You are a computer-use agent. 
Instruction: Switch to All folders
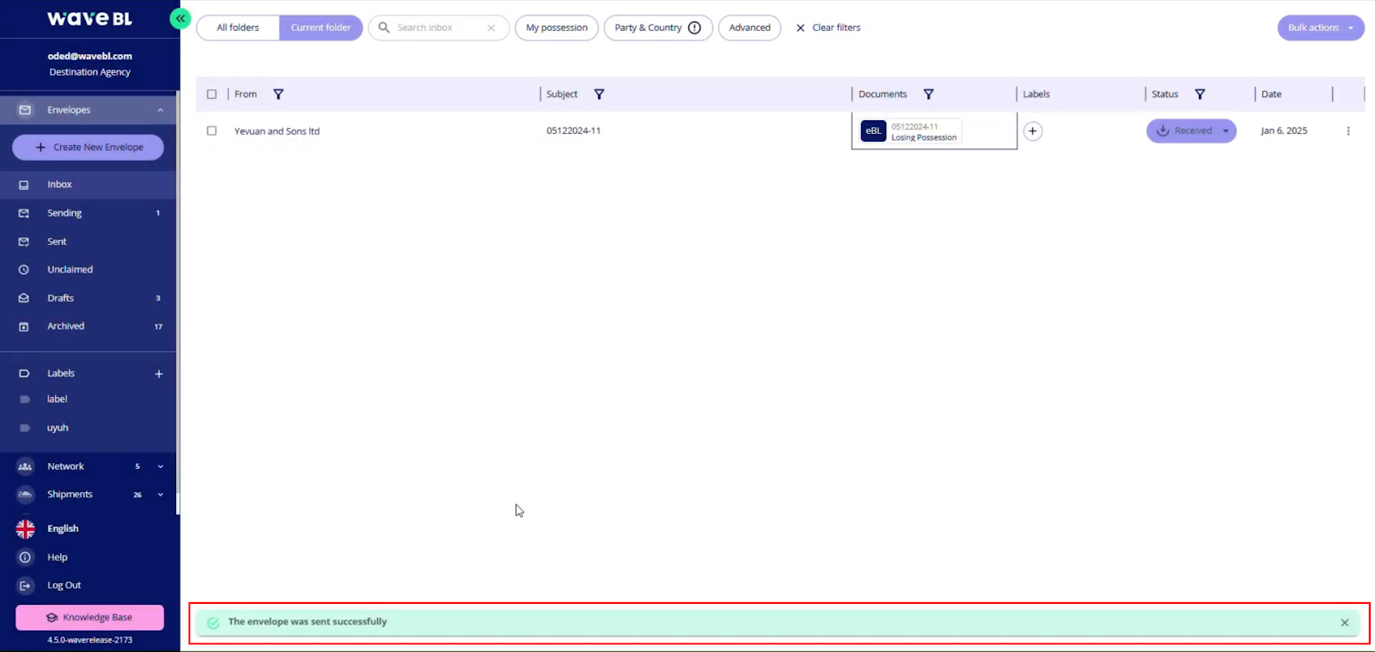[x=238, y=27]
